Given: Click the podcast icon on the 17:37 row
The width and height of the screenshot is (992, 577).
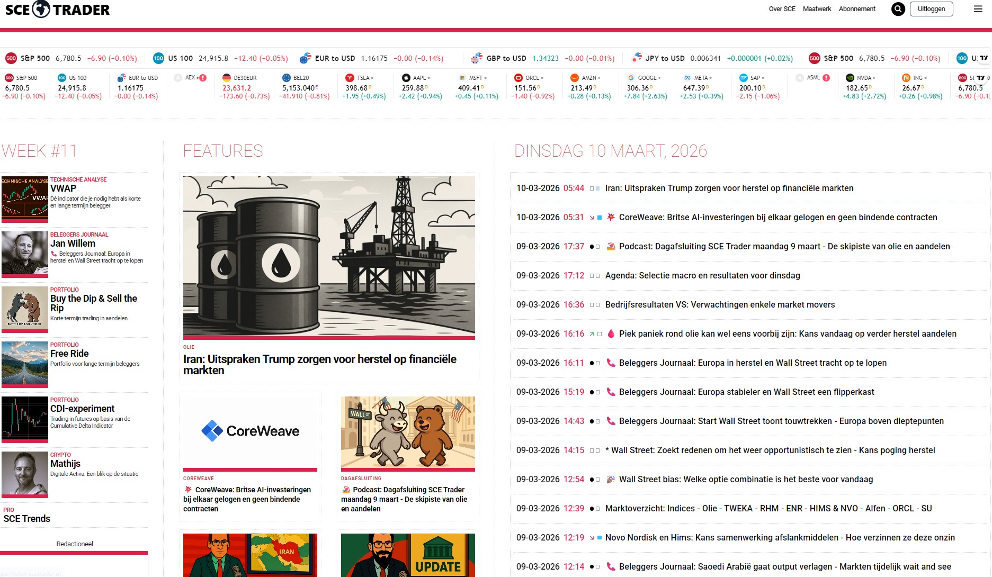Looking at the screenshot, I should click(x=611, y=246).
